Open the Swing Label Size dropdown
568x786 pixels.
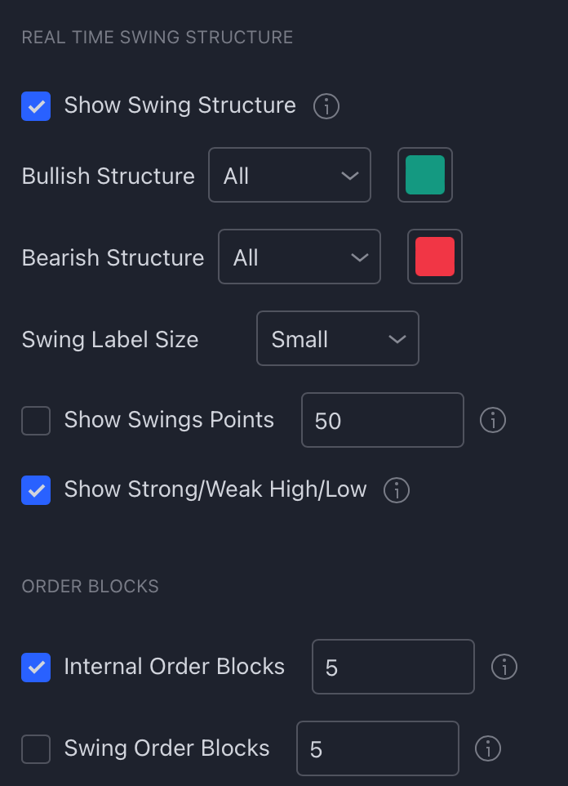338,338
